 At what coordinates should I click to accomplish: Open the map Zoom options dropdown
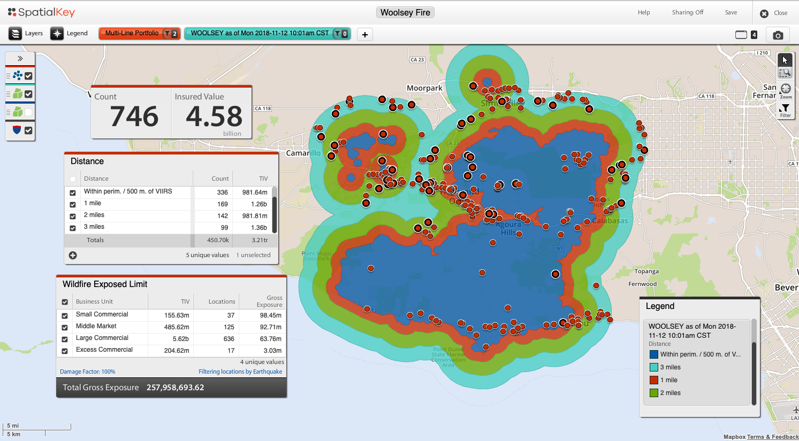point(785,91)
